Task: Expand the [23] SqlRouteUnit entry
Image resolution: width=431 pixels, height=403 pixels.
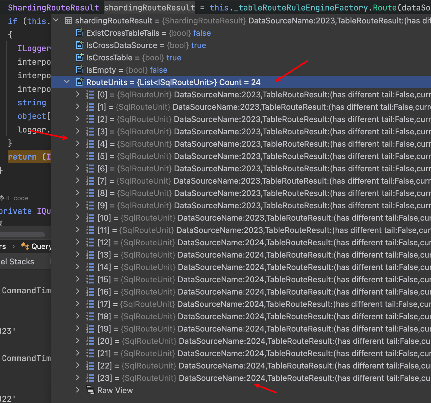Action: coord(78,378)
